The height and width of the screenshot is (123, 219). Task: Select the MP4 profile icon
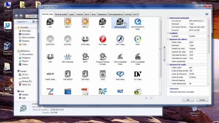(103, 22)
